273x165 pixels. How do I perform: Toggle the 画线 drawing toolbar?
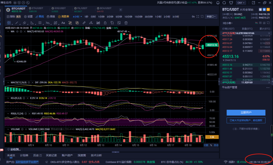[x=40, y=16]
